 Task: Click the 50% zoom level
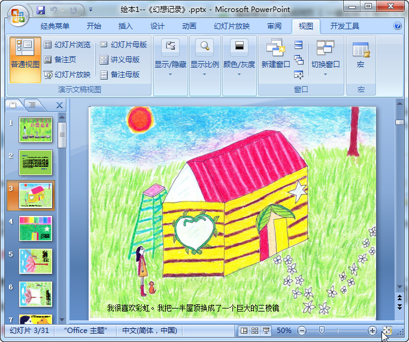(x=284, y=331)
